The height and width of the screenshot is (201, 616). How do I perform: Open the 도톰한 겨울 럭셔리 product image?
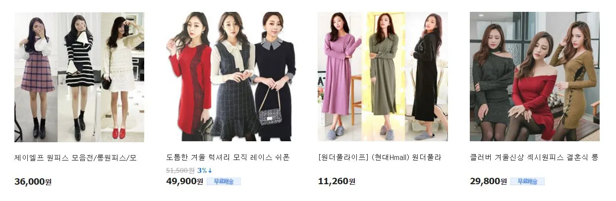pos(231,77)
